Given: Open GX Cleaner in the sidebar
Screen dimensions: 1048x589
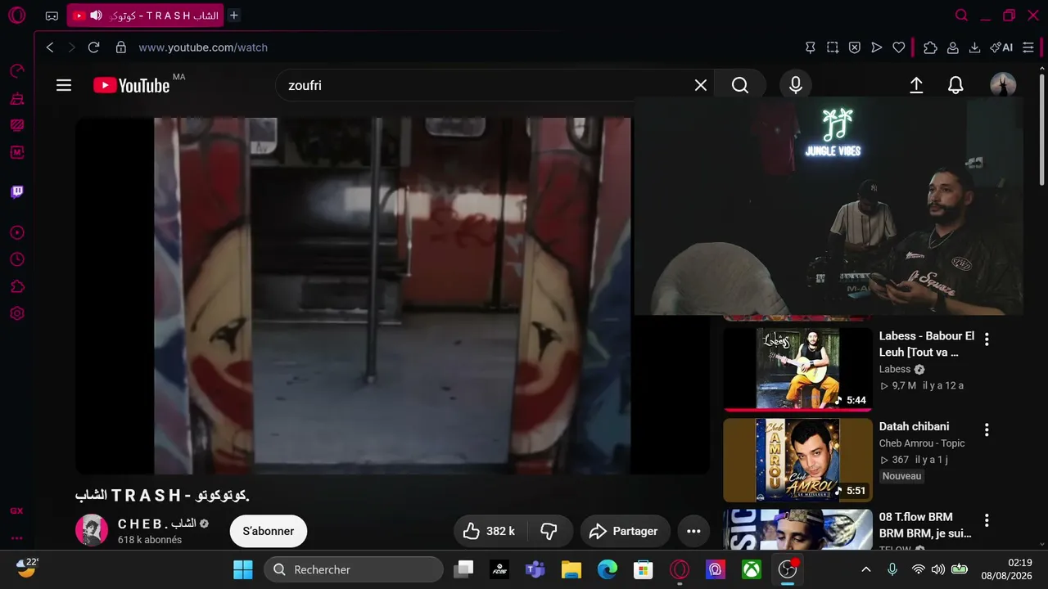Looking at the screenshot, I should [x=16, y=99].
